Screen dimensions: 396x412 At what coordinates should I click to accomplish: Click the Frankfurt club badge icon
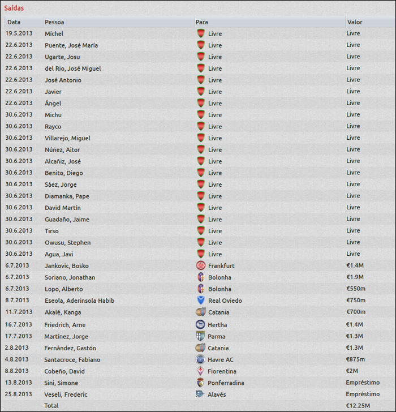click(x=200, y=265)
